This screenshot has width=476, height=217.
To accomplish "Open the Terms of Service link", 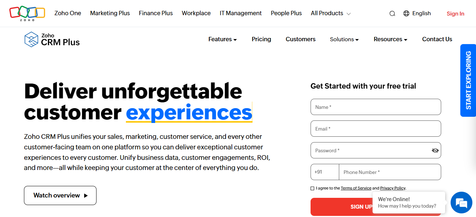I will [x=356, y=188].
